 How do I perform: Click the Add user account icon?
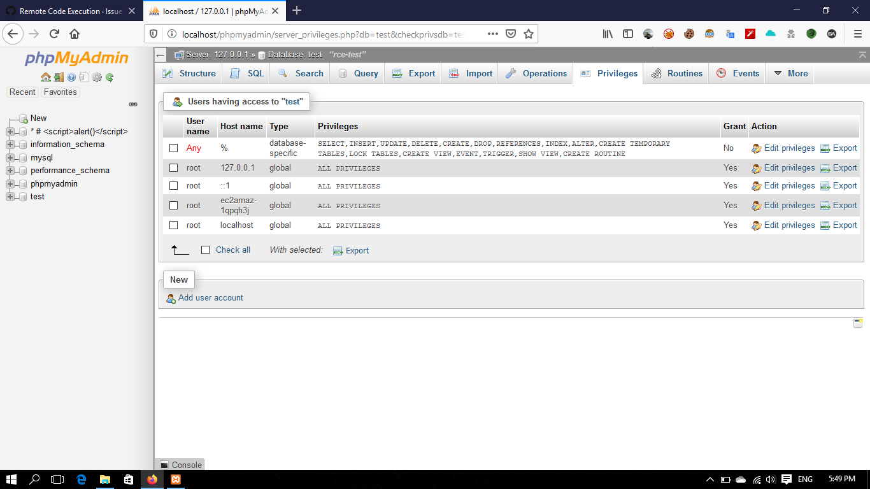[171, 298]
